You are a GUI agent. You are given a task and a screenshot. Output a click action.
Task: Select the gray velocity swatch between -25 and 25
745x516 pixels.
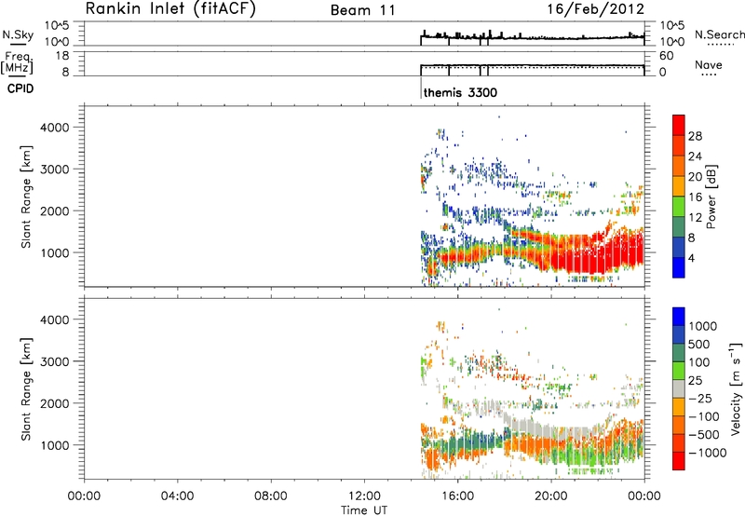pyautogui.click(x=679, y=388)
